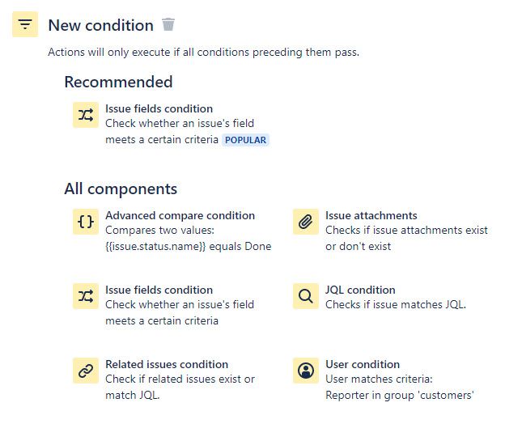Pick the JQL condition option
Viewport: 505px width, 428px height.
point(360,290)
